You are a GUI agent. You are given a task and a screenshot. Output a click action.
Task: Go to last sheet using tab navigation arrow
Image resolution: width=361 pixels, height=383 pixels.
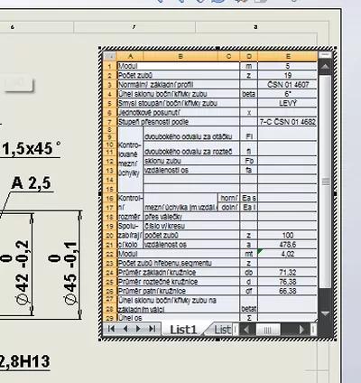click(x=153, y=329)
